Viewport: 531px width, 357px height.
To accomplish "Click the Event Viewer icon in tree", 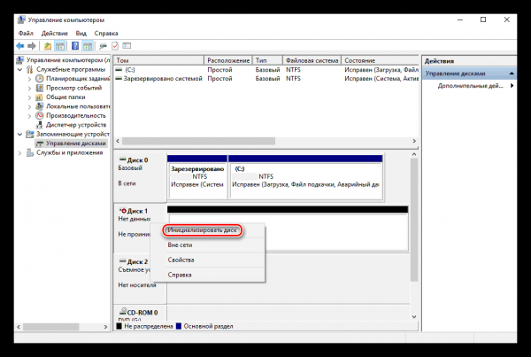I will (x=40, y=88).
